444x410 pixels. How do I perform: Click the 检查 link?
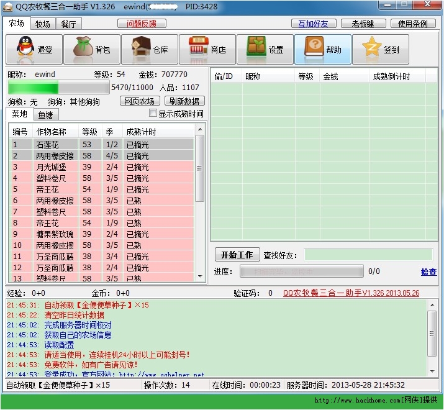point(428,271)
